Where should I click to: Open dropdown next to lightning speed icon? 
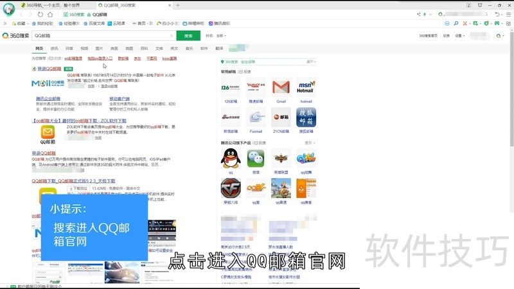point(430,14)
